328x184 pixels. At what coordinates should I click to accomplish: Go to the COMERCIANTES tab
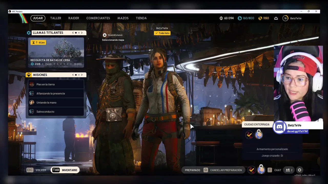[x=98, y=18]
